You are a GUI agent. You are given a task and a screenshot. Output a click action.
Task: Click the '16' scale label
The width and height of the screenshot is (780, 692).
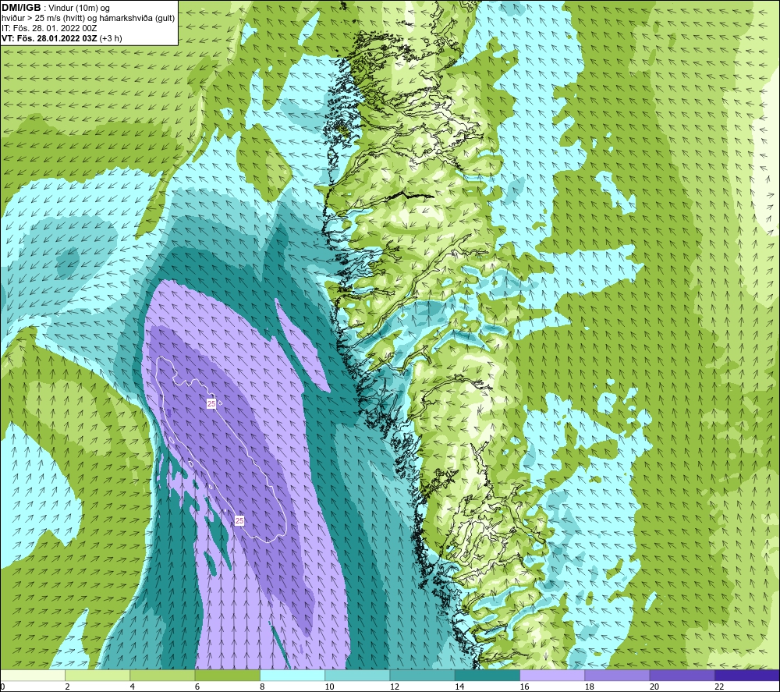524,687
